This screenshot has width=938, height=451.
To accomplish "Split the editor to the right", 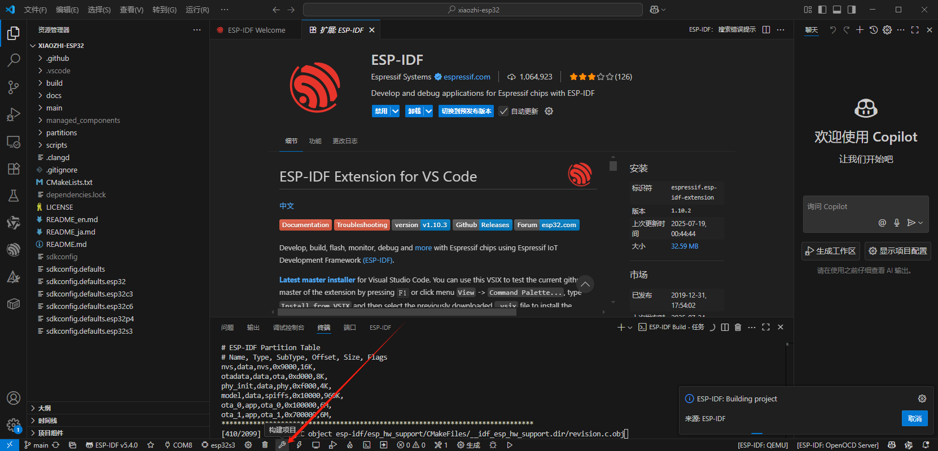I will click(766, 30).
